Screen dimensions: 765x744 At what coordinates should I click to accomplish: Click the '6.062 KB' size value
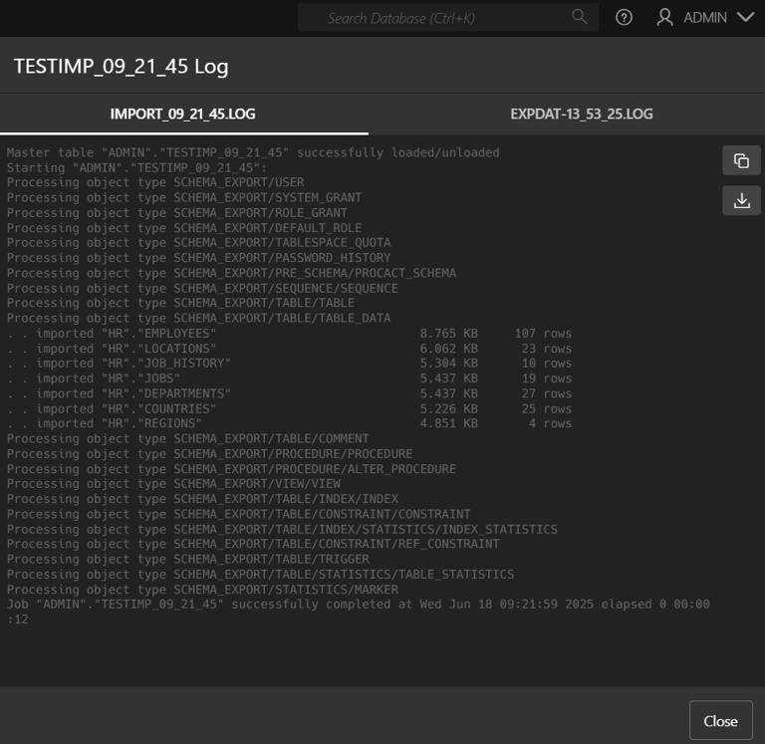click(x=449, y=349)
